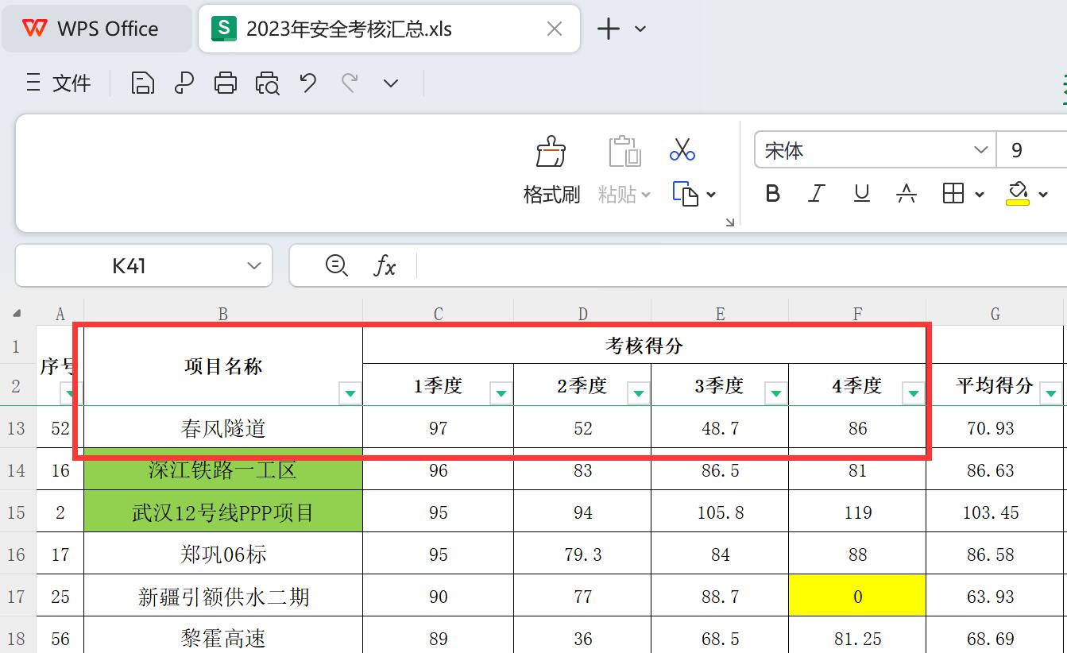Viewport: 1067px width, 653px height.
Task: Open filter dropdown for 项目名称 column
Action: (350, 392)
